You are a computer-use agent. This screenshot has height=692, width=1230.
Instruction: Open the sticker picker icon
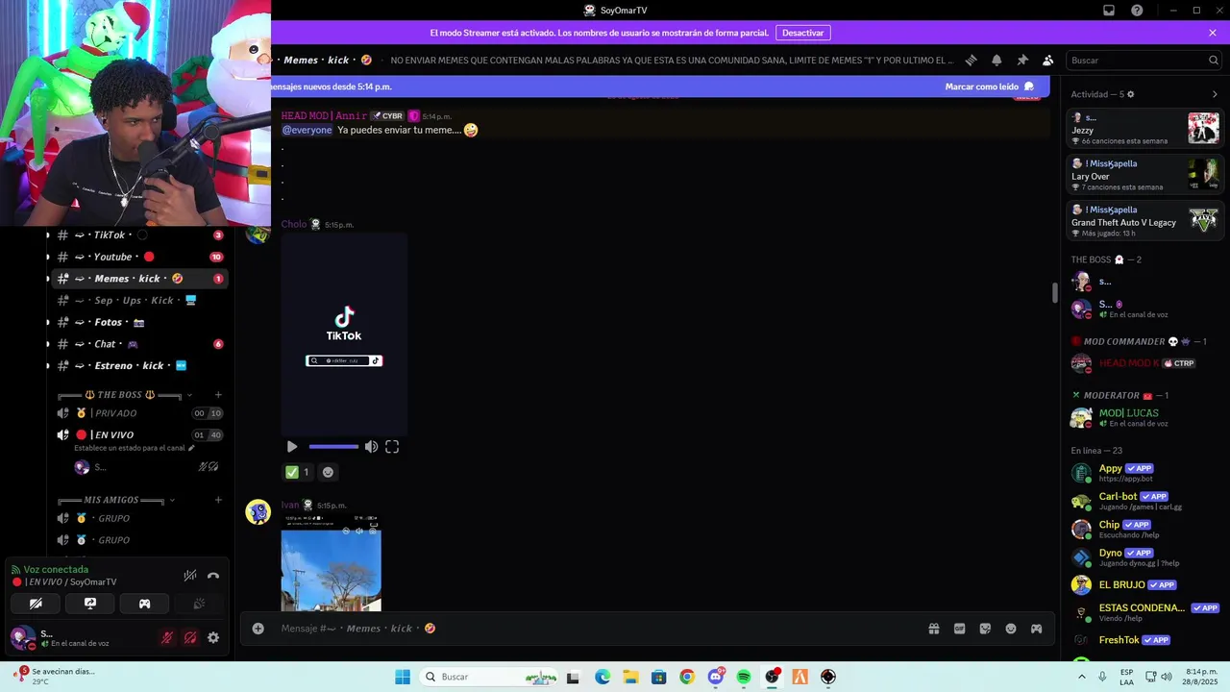tap(985, 629)
